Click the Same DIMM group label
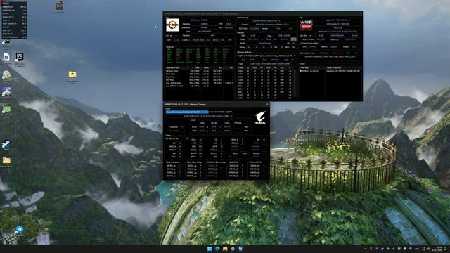450x253 pixels. point(233,162)
